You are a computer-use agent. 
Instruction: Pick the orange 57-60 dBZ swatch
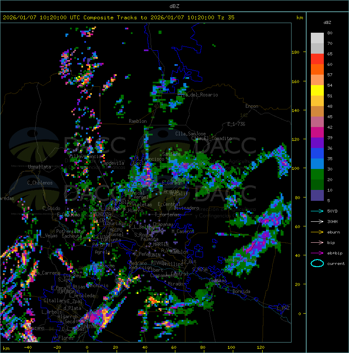(x=317, y=69)
